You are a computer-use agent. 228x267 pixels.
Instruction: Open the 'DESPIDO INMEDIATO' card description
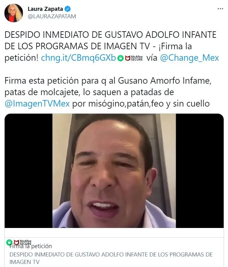(111, 258)
